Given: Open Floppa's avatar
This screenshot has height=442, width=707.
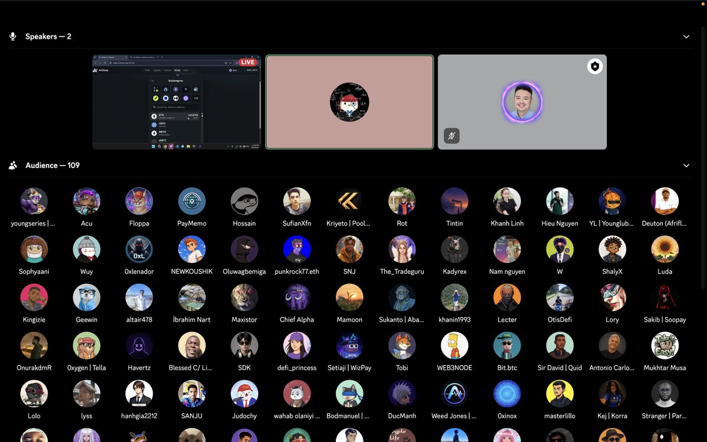Looking at the screenshot, I should click(x=139, y=201).
